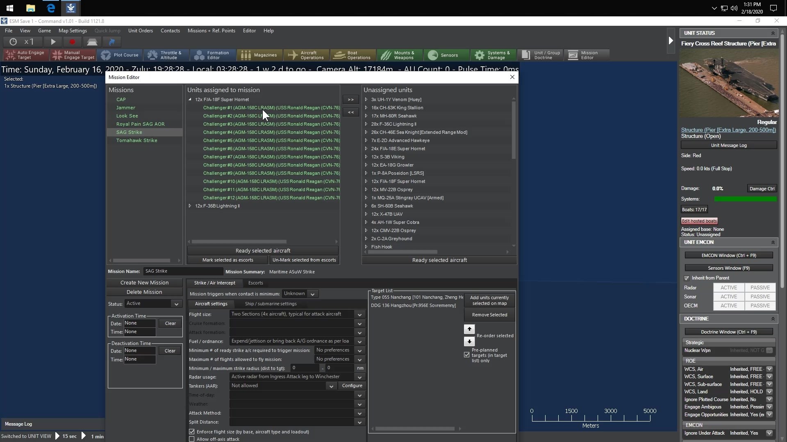Screen dimensions: 787x442
Task: Switch to Ship / submarine settings tab
Action: (271, 304)
